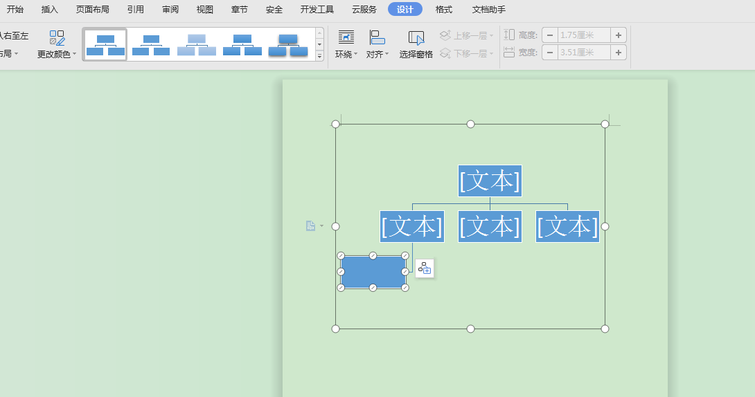755x397 pixels.
Task: Open the 文档助手 tab
Action: [489, 9]
